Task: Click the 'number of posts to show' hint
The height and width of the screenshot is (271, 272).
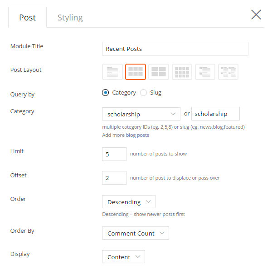Action: click(x=158, y=154)
